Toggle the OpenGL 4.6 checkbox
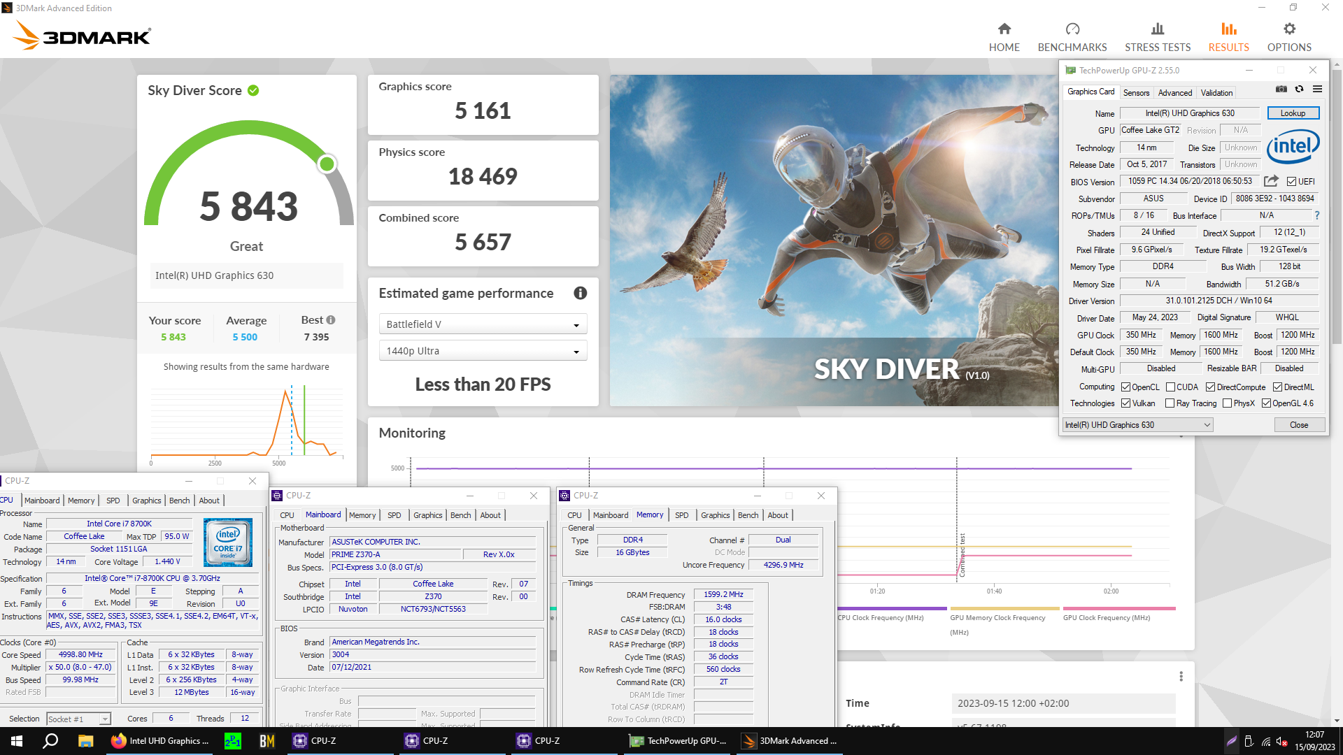The height and width of the screenshot is (755, 1343). (1266, 403)
